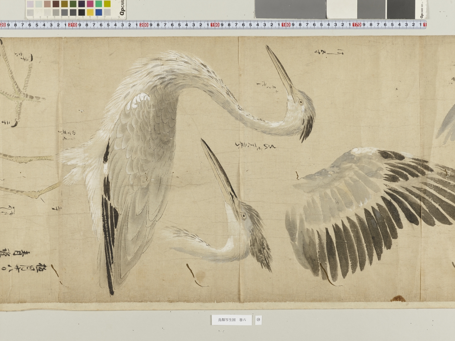Select the red 180 mark on the ruler
This screenshot has height=341, width=455.
(x=286, y=25)
